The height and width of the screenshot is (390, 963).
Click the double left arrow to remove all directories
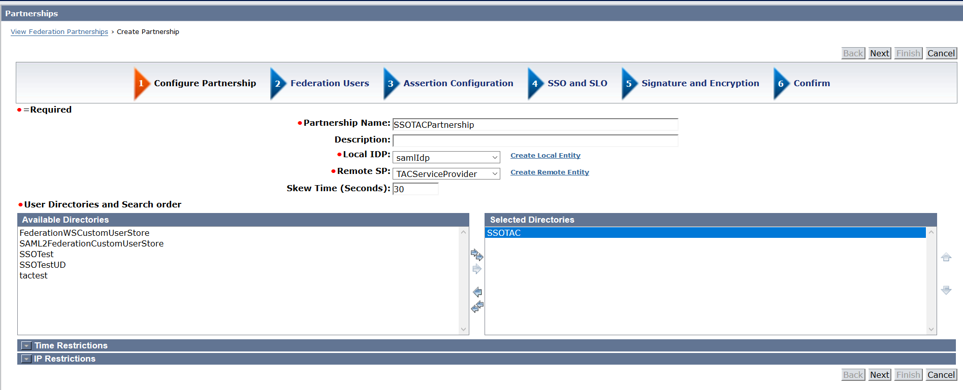[477, 306]
